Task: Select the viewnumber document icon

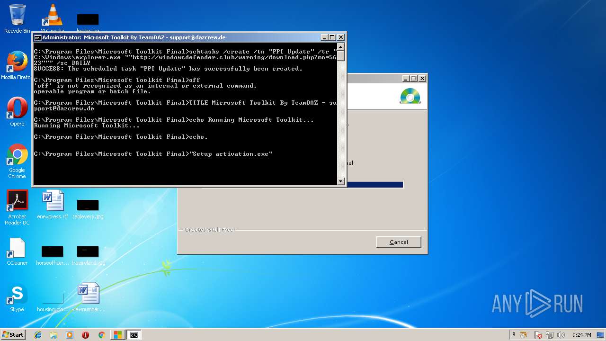Action: [88, 297]
